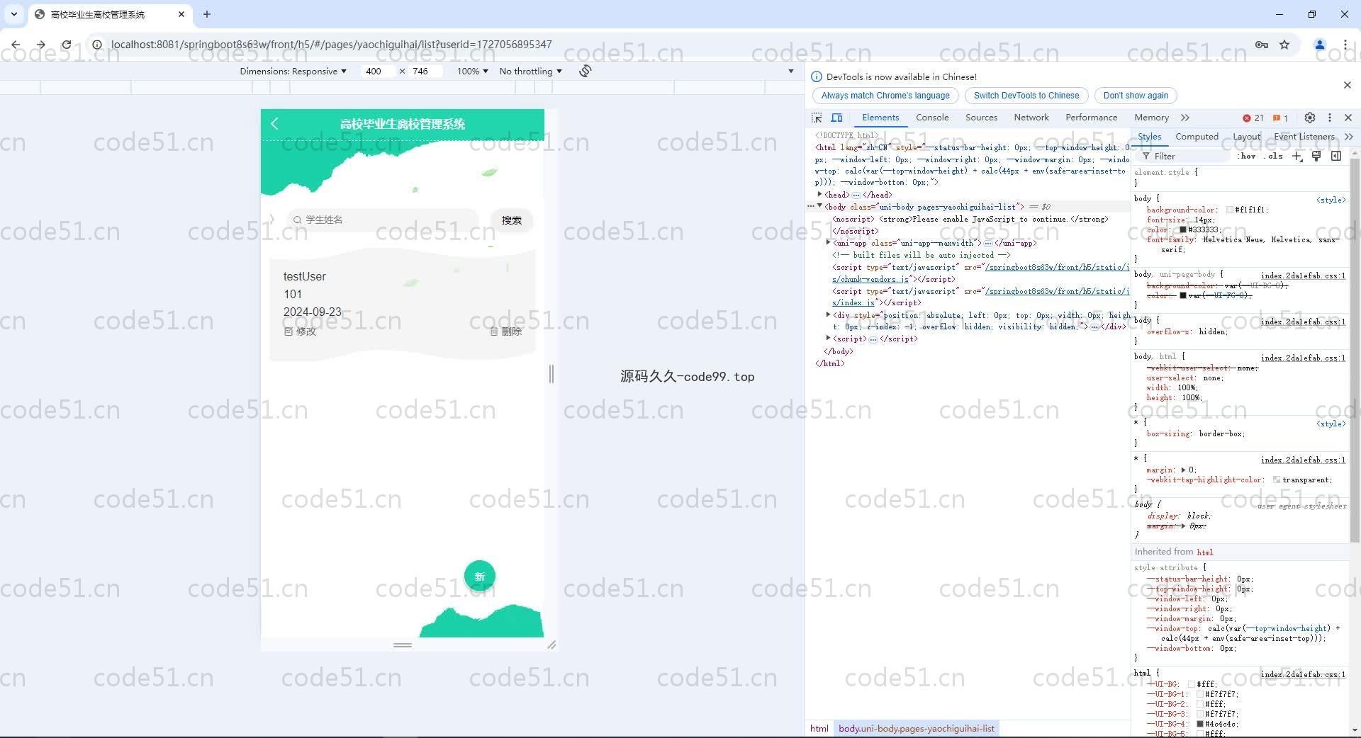This screenshot has height=738, width=1361.
Task: Toggle the :hov element state panel
Action: click(x=1247, y=156)
